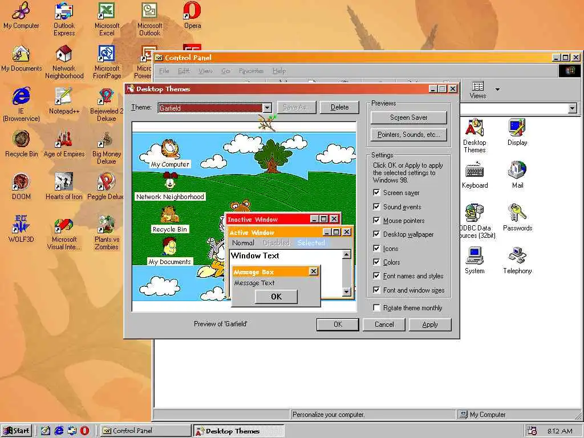584x438 pixels.
Task: Open Keyboard icon in Control Panel
Action: point(474,175)
